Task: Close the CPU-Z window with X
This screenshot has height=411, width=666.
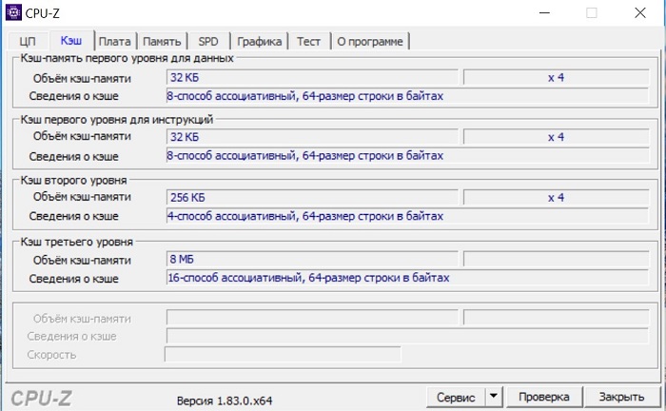Action: click(x=640, y=12)
